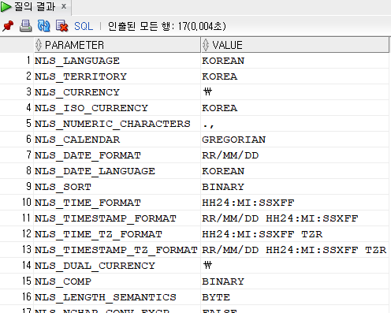Click the BYTE value cell
Image resolution: width=391 pixels, height=313 pixels.
[x=295, y=297]
